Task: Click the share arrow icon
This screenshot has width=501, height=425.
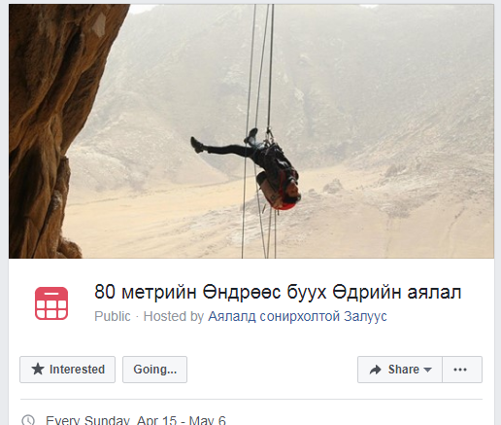Action: [x=375, y=370]
